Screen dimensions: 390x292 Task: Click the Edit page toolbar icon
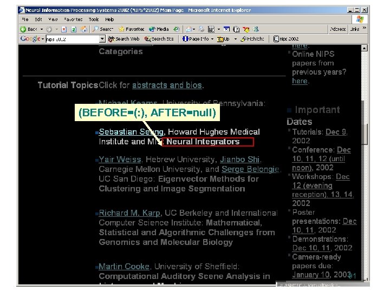point(211,29)
